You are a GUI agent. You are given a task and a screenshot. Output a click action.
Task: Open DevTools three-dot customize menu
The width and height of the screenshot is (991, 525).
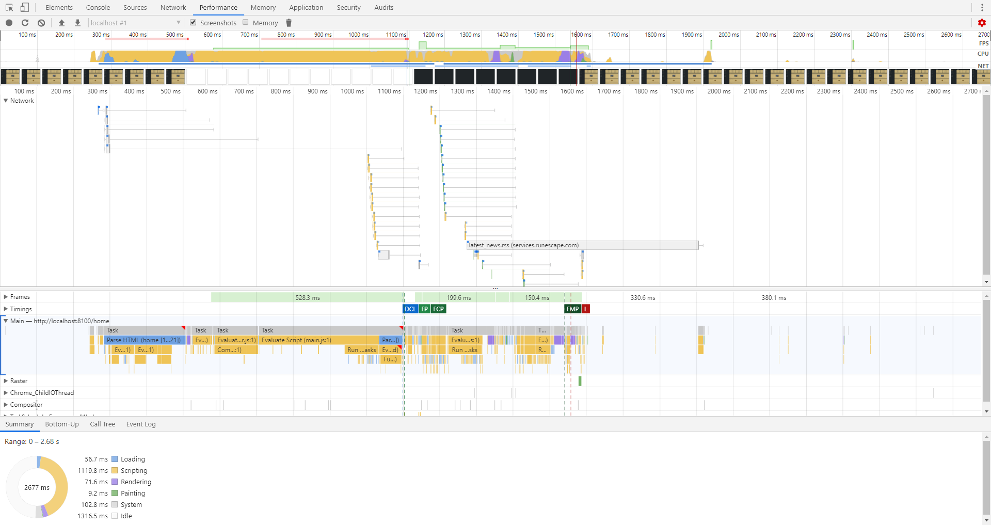(x=982, y=8)
